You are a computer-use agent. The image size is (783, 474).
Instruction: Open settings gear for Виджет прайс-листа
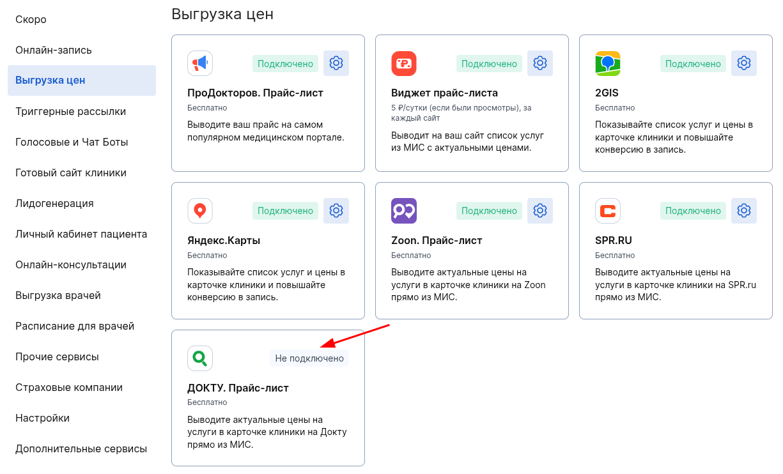point(540,63)
